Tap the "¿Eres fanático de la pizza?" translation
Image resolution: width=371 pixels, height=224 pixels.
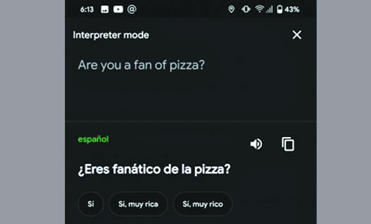pos(154,170)
